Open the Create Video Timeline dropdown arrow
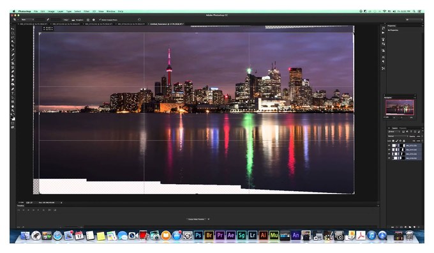 tap(209, 219)
